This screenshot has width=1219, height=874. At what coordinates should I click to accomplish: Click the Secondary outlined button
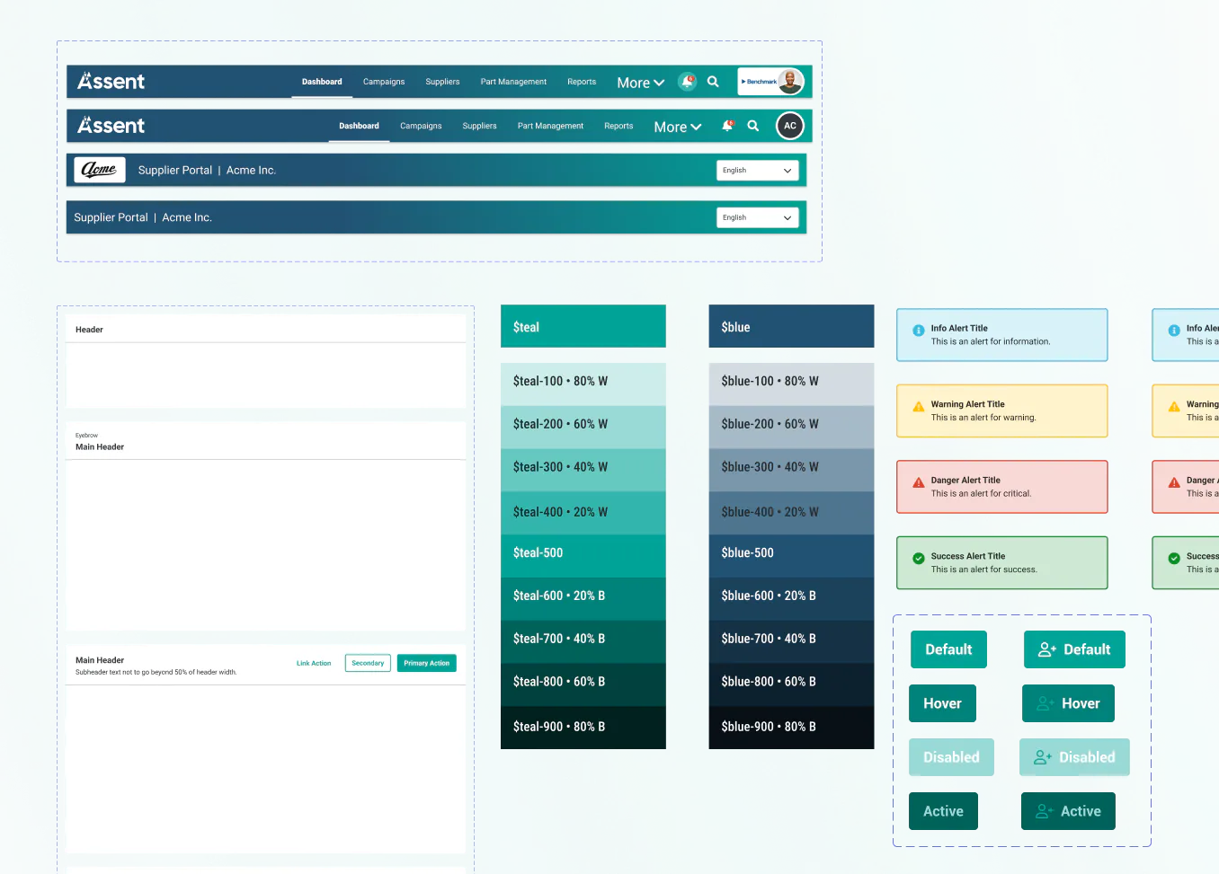tap(368, 663)
